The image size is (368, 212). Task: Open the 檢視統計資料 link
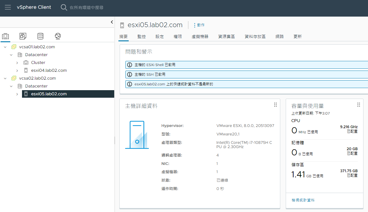(303, 200)
